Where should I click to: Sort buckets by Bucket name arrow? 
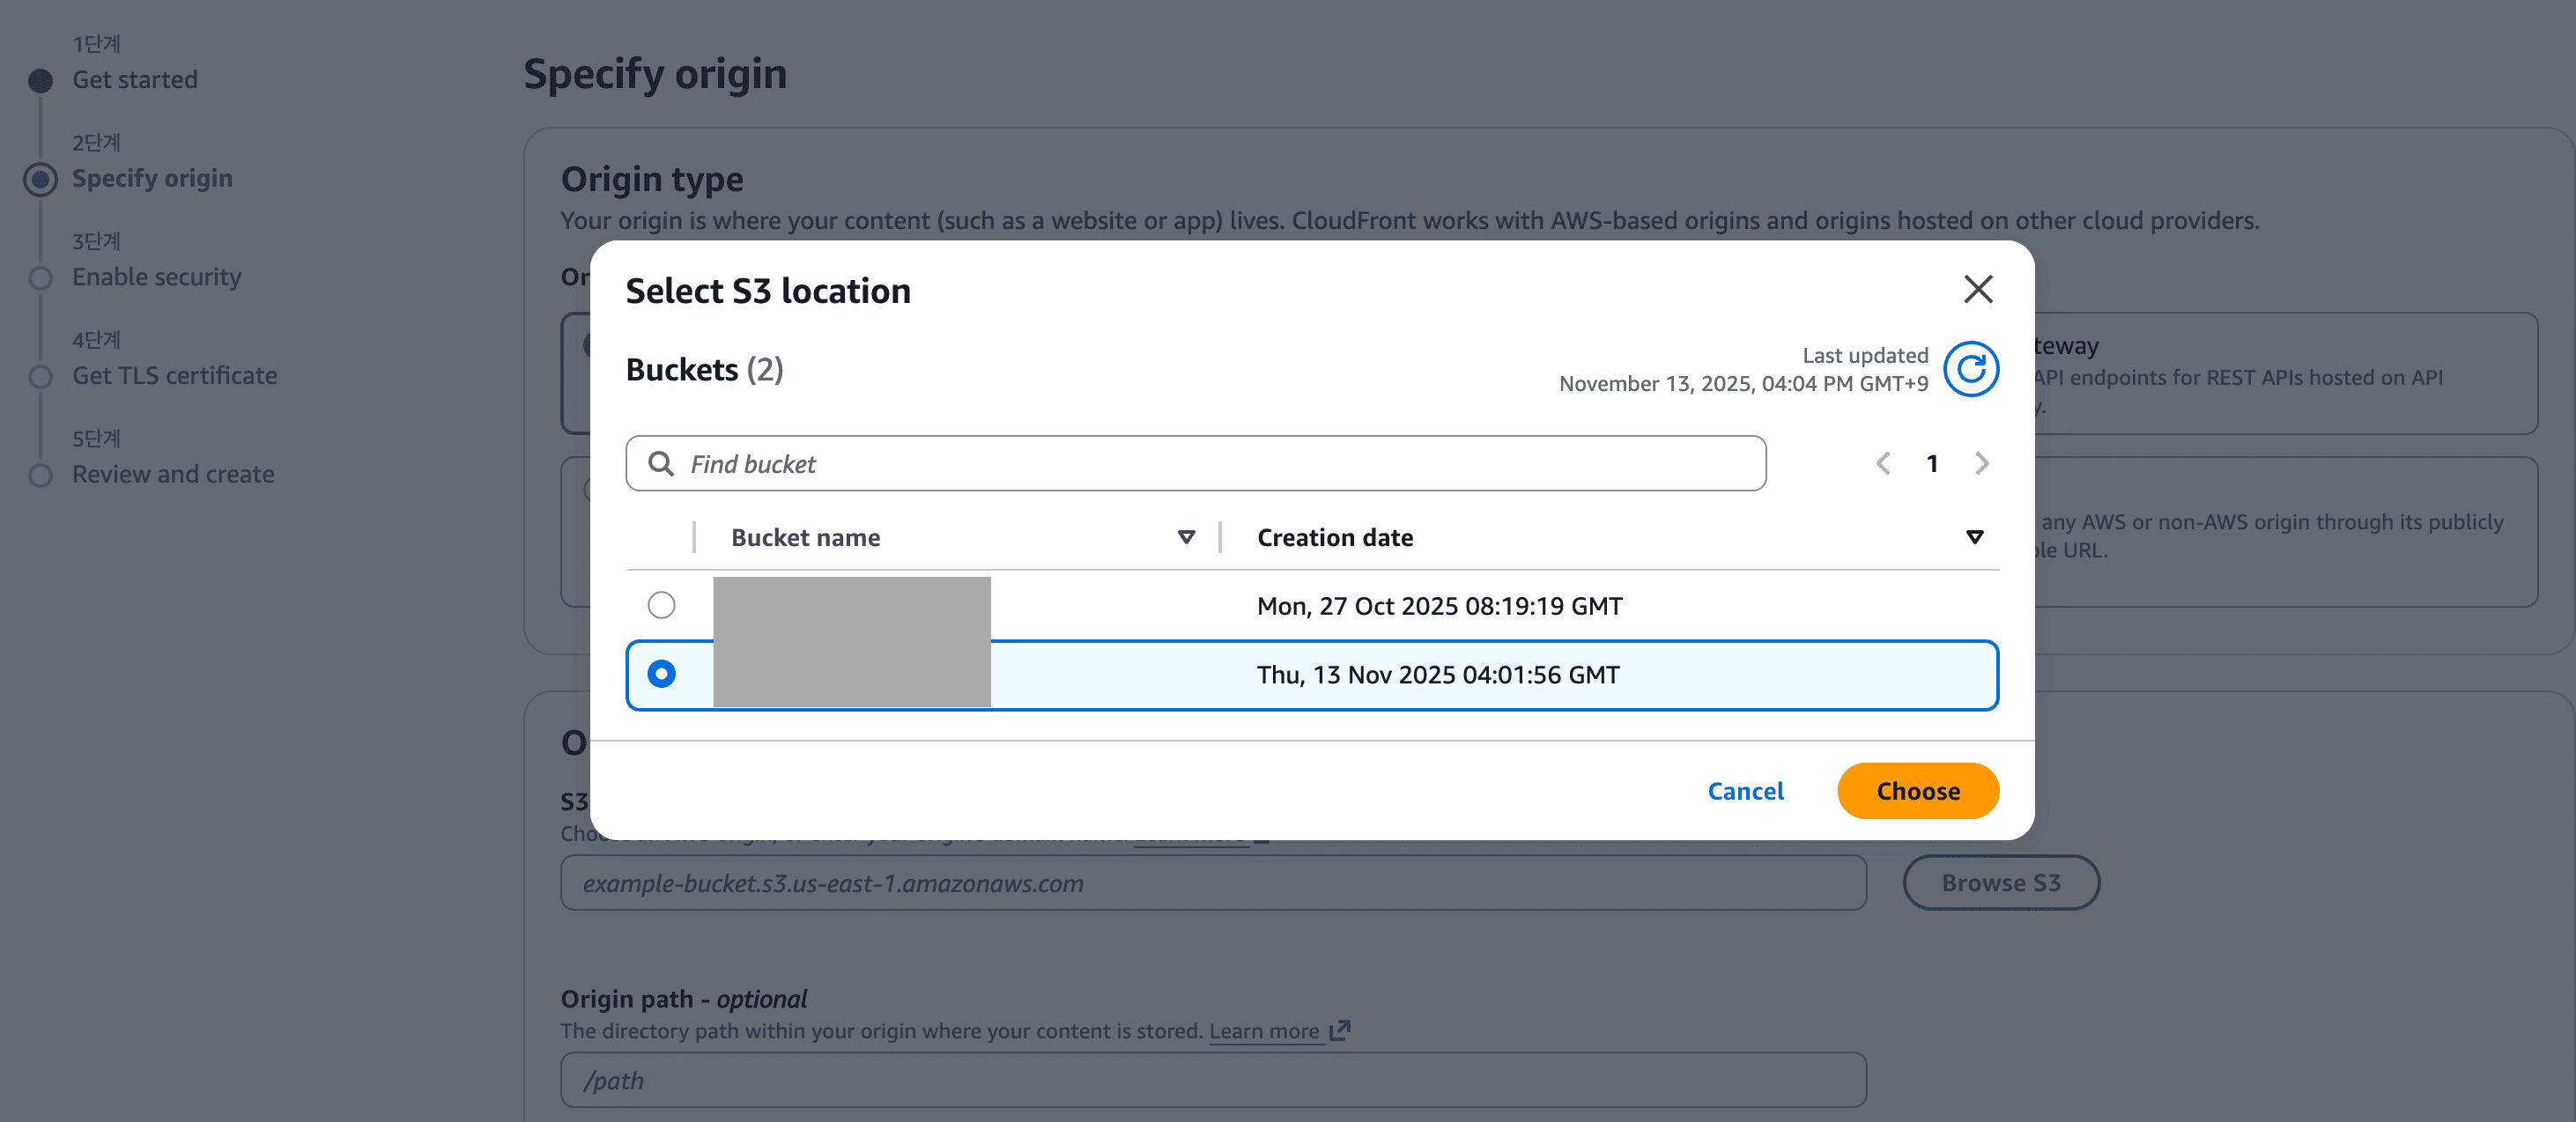tap(1186, 538)
